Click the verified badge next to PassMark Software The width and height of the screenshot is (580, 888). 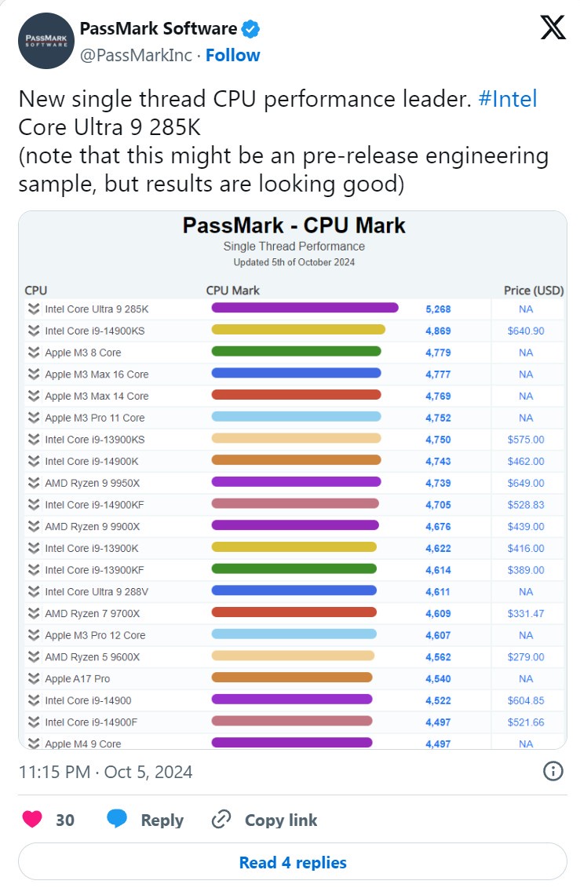[251, 30]
